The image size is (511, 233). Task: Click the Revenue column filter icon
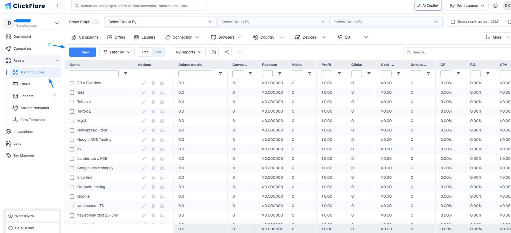(x=280, y=74)
